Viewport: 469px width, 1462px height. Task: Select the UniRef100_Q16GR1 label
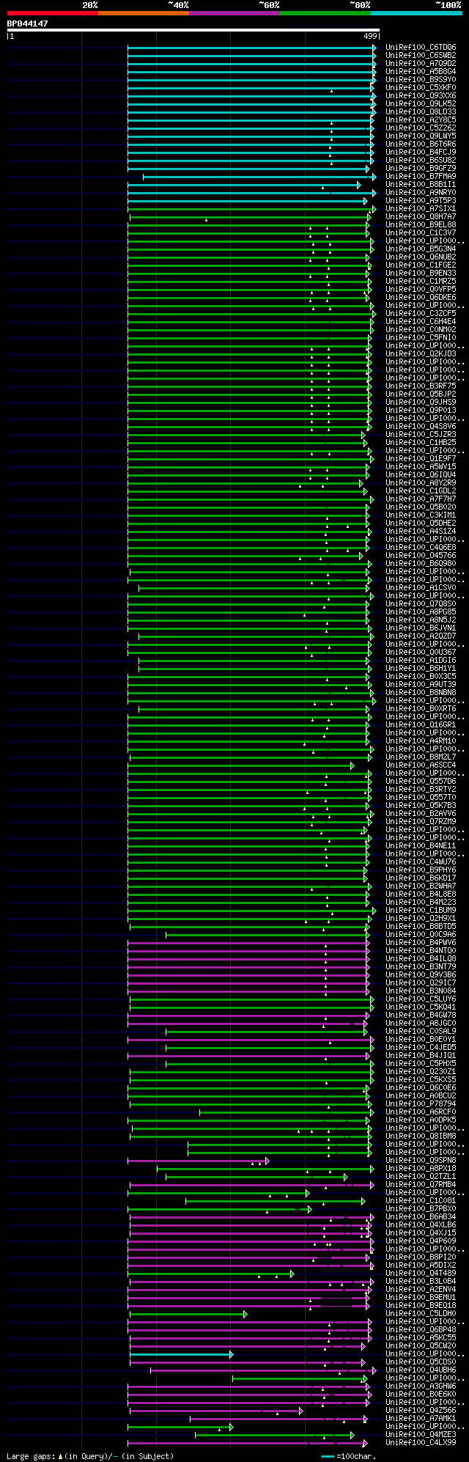coord(421,724)
